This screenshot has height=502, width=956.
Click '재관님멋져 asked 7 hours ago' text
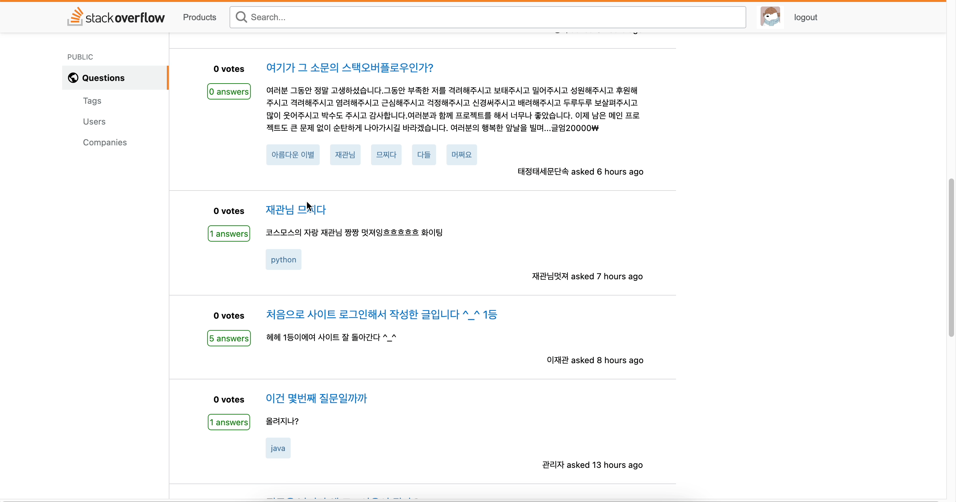click(588, 276)
